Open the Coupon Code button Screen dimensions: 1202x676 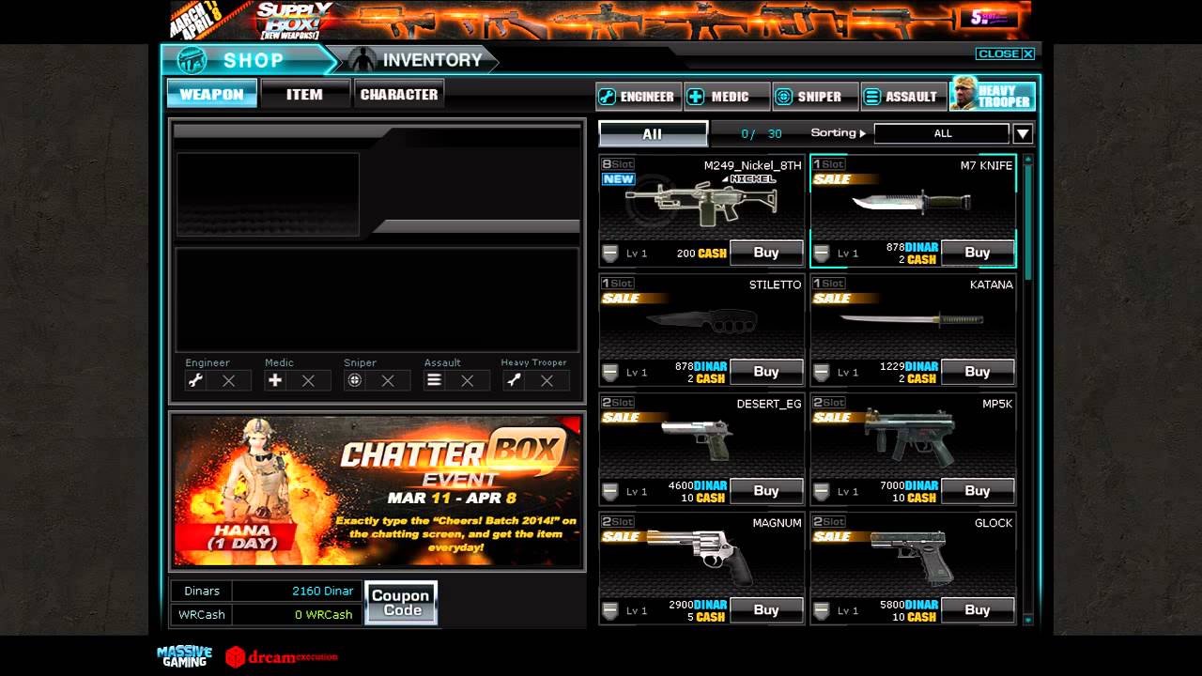pyautogui.click(x=400, y=603)
